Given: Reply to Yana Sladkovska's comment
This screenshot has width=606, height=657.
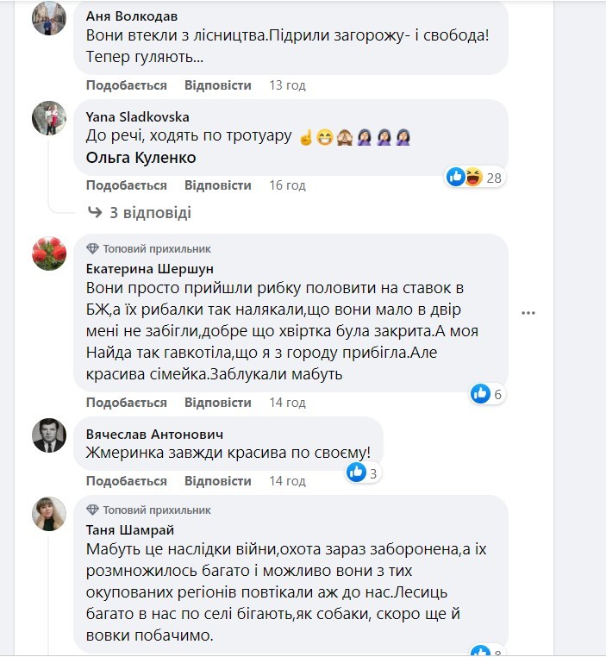Looking at the screenshot, I should click(x=217, y=185).
